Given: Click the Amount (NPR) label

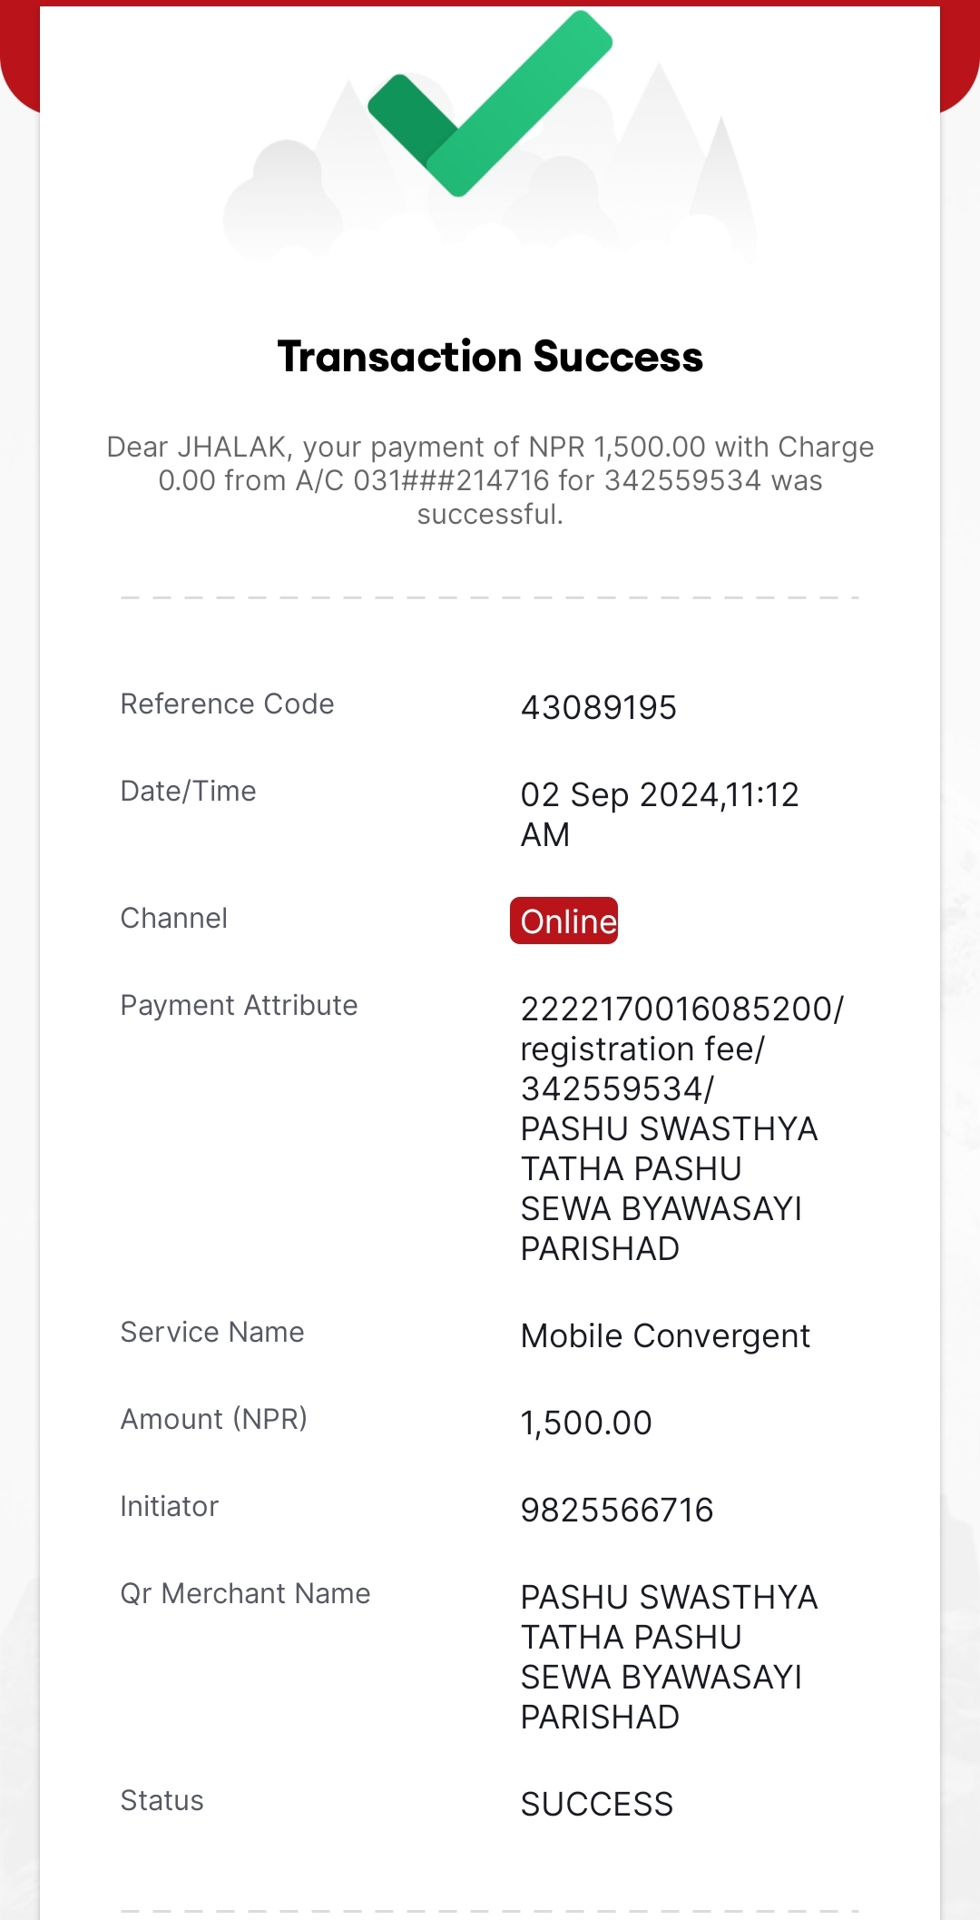Looking at the screenshot, I should coord(214,1419).
